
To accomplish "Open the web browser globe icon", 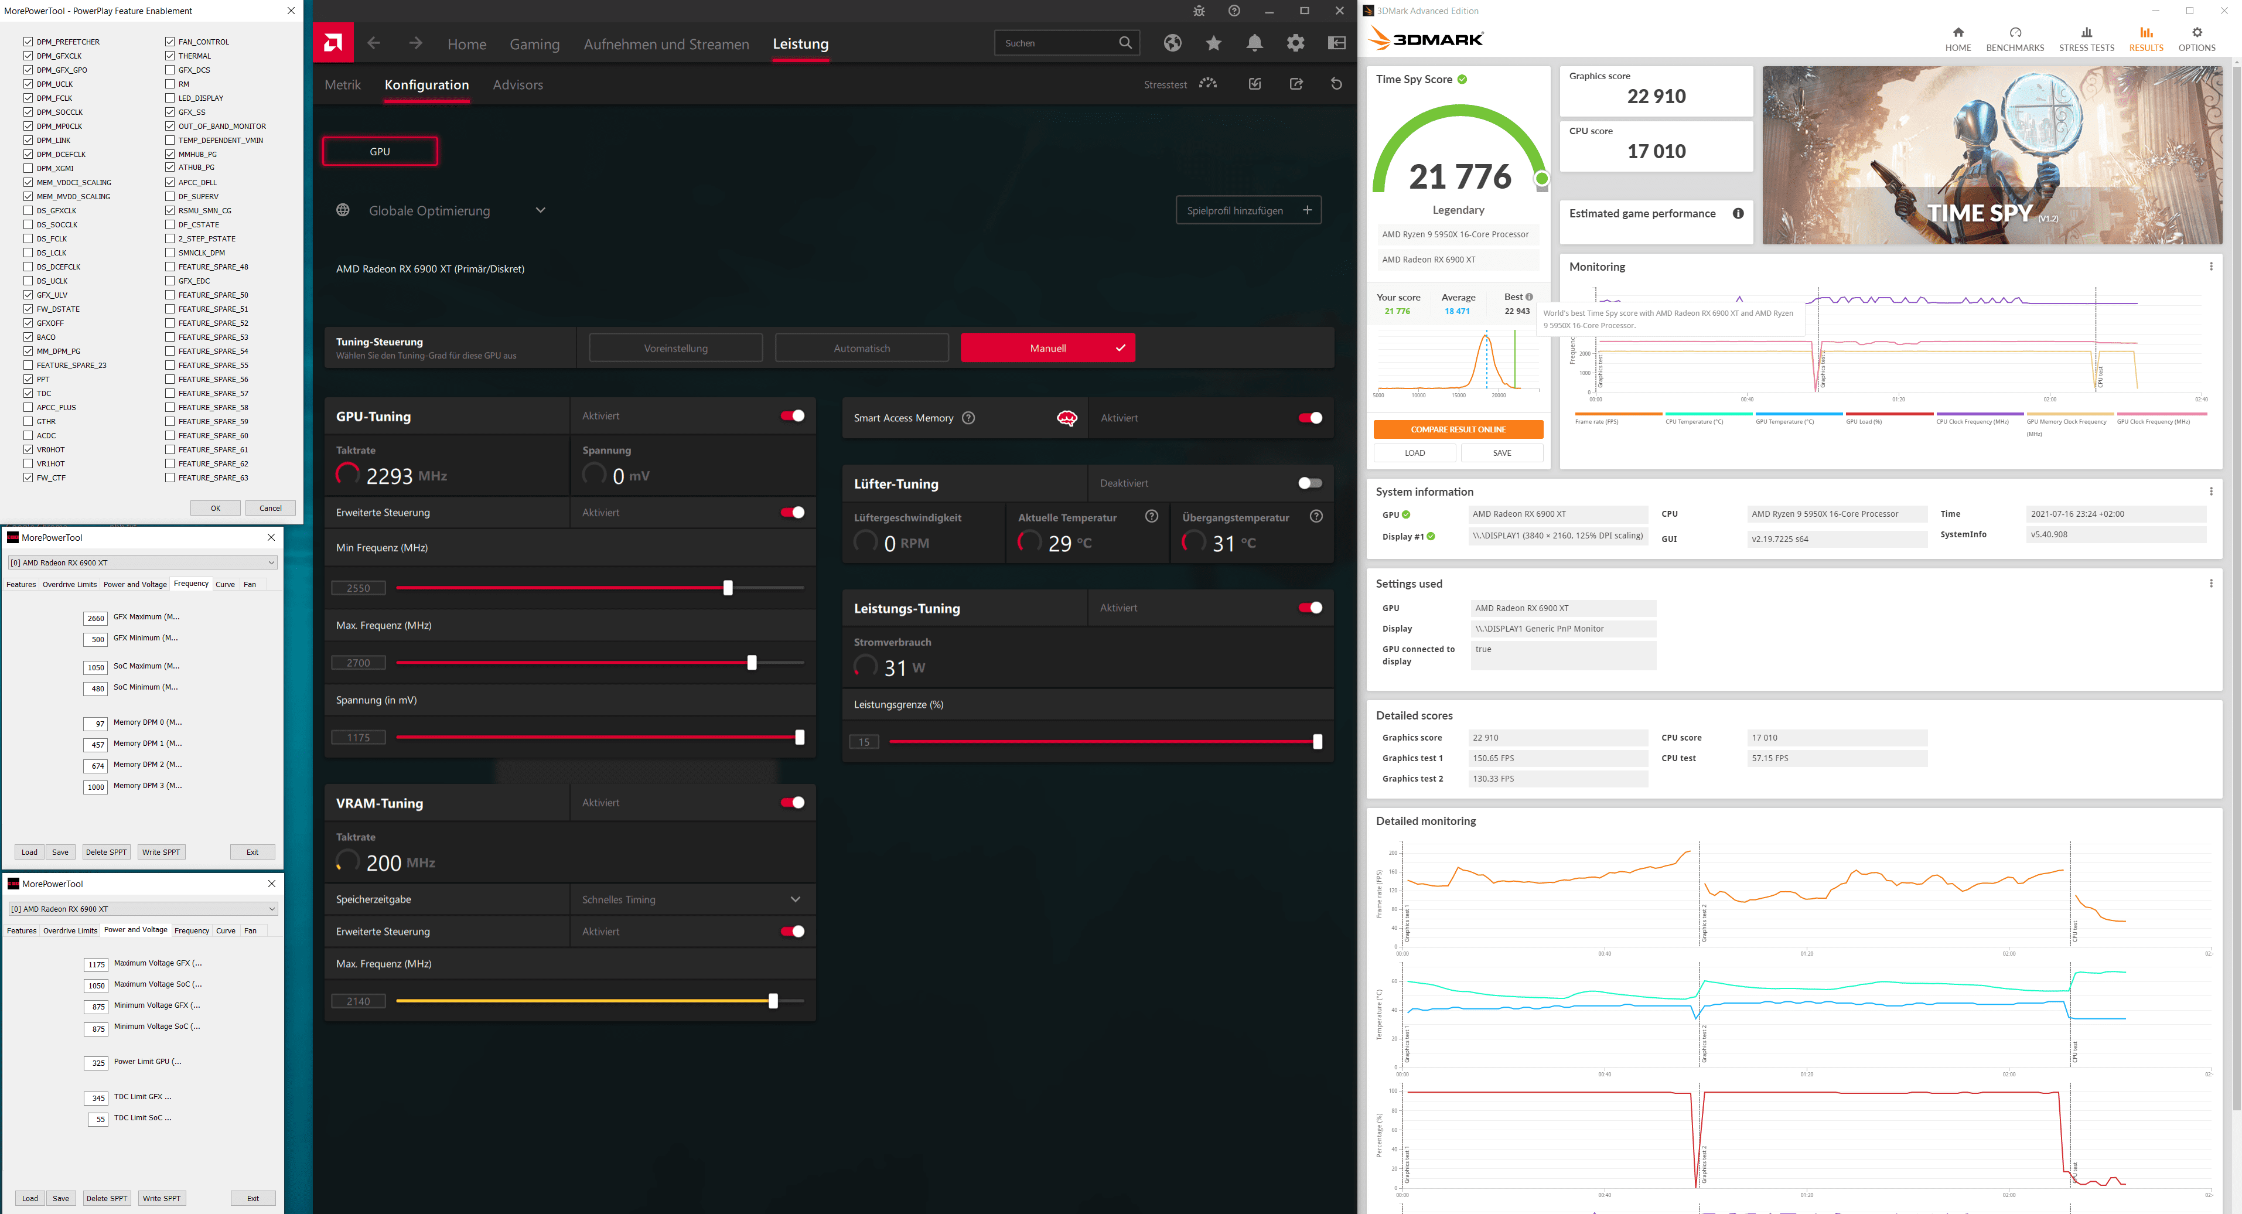I will point(1172,43).
